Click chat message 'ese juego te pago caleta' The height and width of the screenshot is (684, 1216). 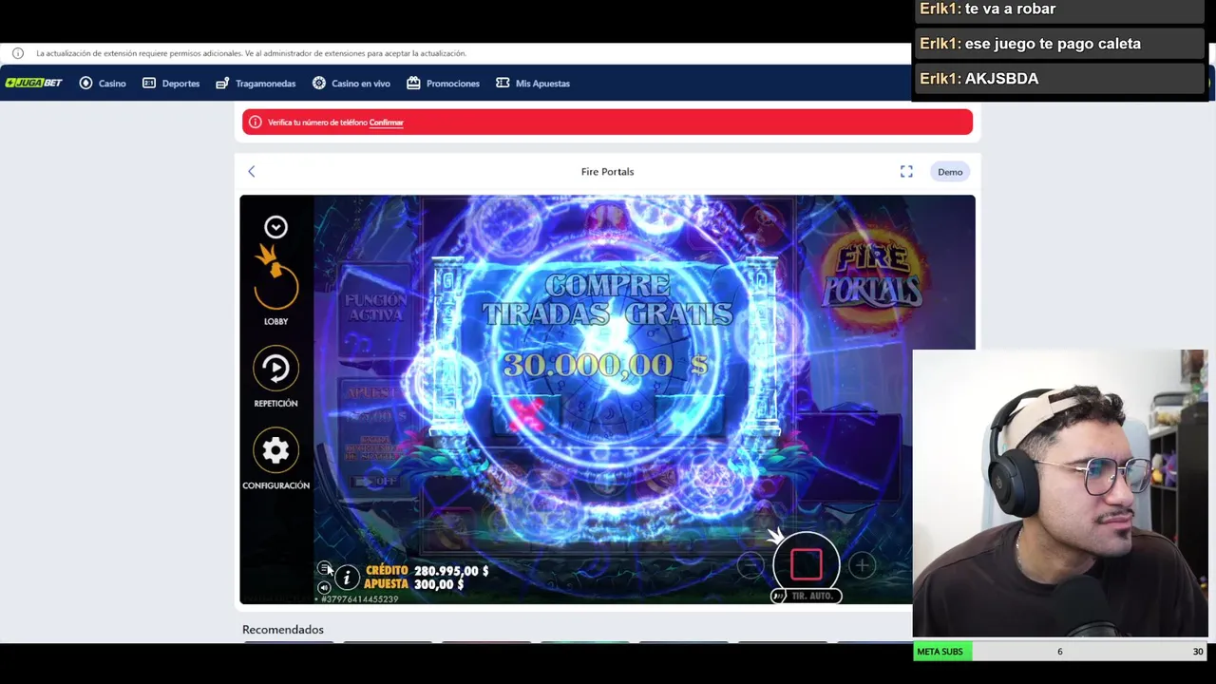(1059, 44)
